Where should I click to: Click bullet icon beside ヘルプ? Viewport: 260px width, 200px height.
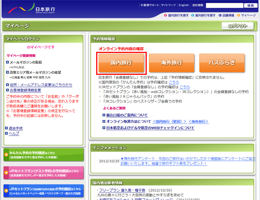(x=6, y=133)
